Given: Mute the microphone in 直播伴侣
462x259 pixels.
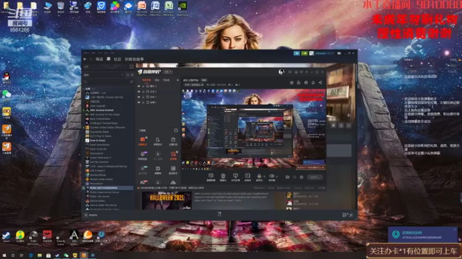Looking at the screenshot, I should (x=259, y=177).
